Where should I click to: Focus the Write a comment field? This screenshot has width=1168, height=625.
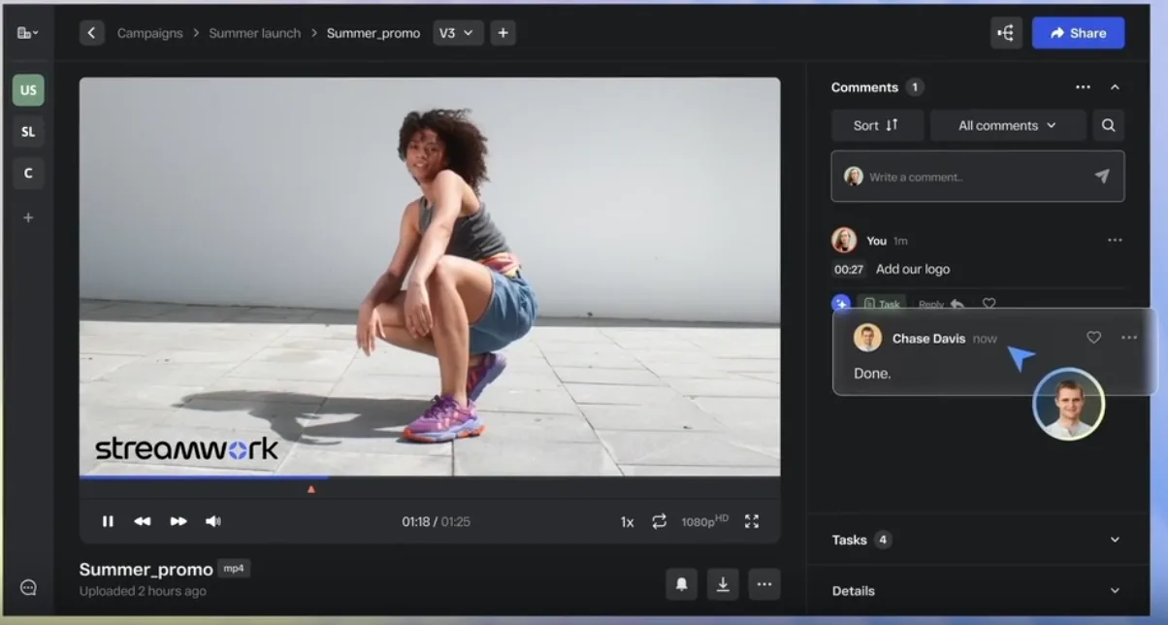point(978,177)
